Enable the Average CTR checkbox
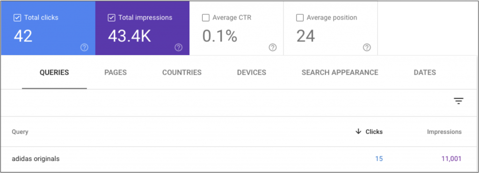 coord(206,18)
